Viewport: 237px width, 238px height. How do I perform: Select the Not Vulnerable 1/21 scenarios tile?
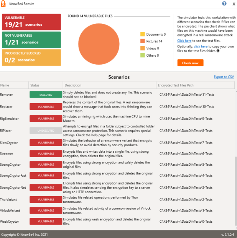click(31, 40)
